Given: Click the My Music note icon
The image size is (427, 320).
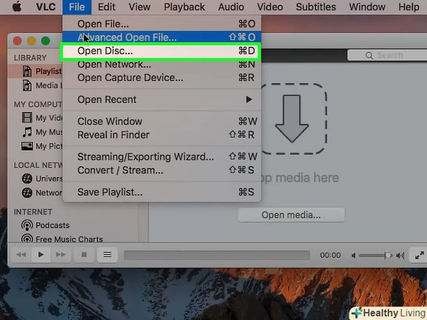Looking at the screenshot, I should [27, 132].
